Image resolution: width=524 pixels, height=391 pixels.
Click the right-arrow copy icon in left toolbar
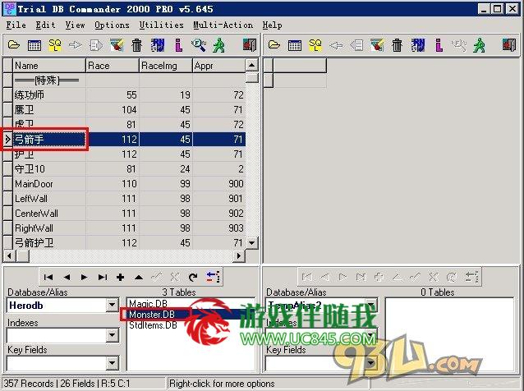[x=76, y=45]
